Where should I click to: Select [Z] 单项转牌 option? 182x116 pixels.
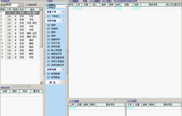tap(53, 74)
